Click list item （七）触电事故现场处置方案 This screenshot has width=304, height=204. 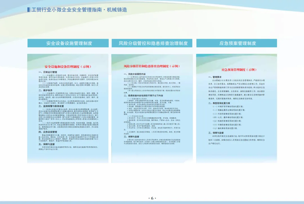pyautogui.click(x=225, y=128)
